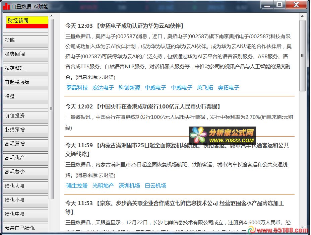Select the 财经新闻 sidebar item

27,22
